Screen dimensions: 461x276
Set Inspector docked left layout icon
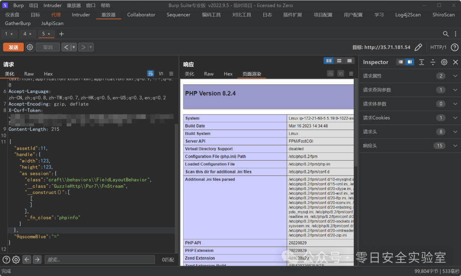tap(400, 62)
